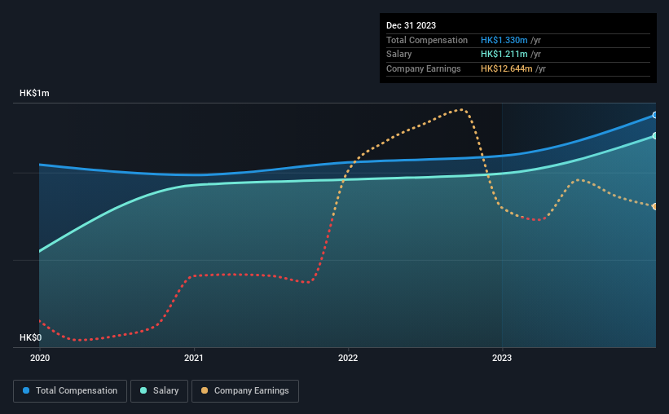Click the teal Salary legend dot

[x=143, y=390]
